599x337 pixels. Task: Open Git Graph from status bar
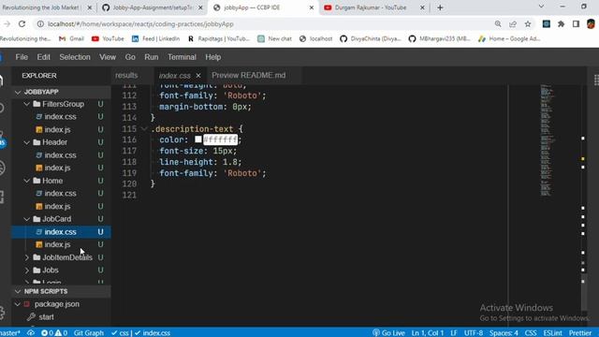click(x=89, y=333)
